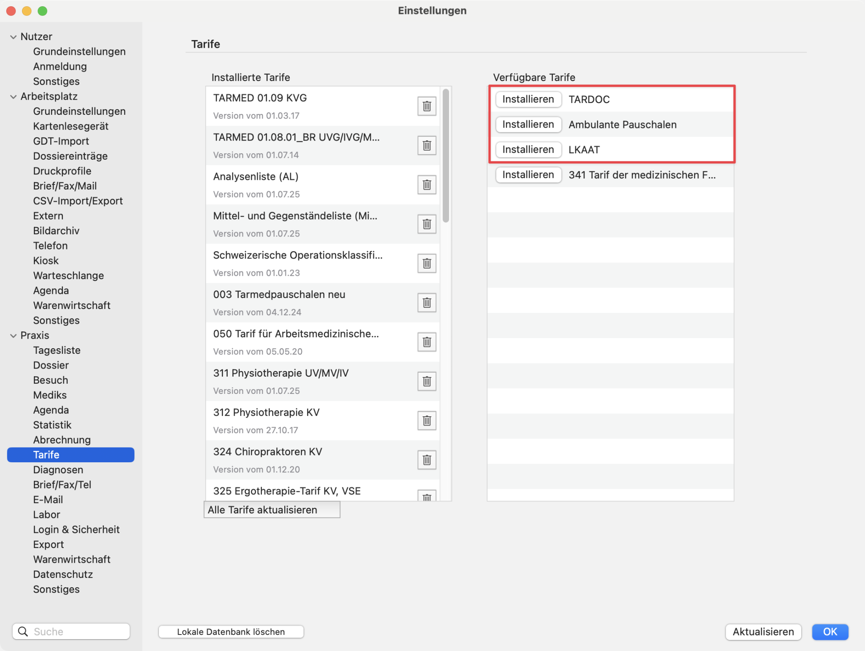Delete the 324 Chiropraktoren KV tariff
The width and height of the screenshot is (865, 651).
(427, 460)
